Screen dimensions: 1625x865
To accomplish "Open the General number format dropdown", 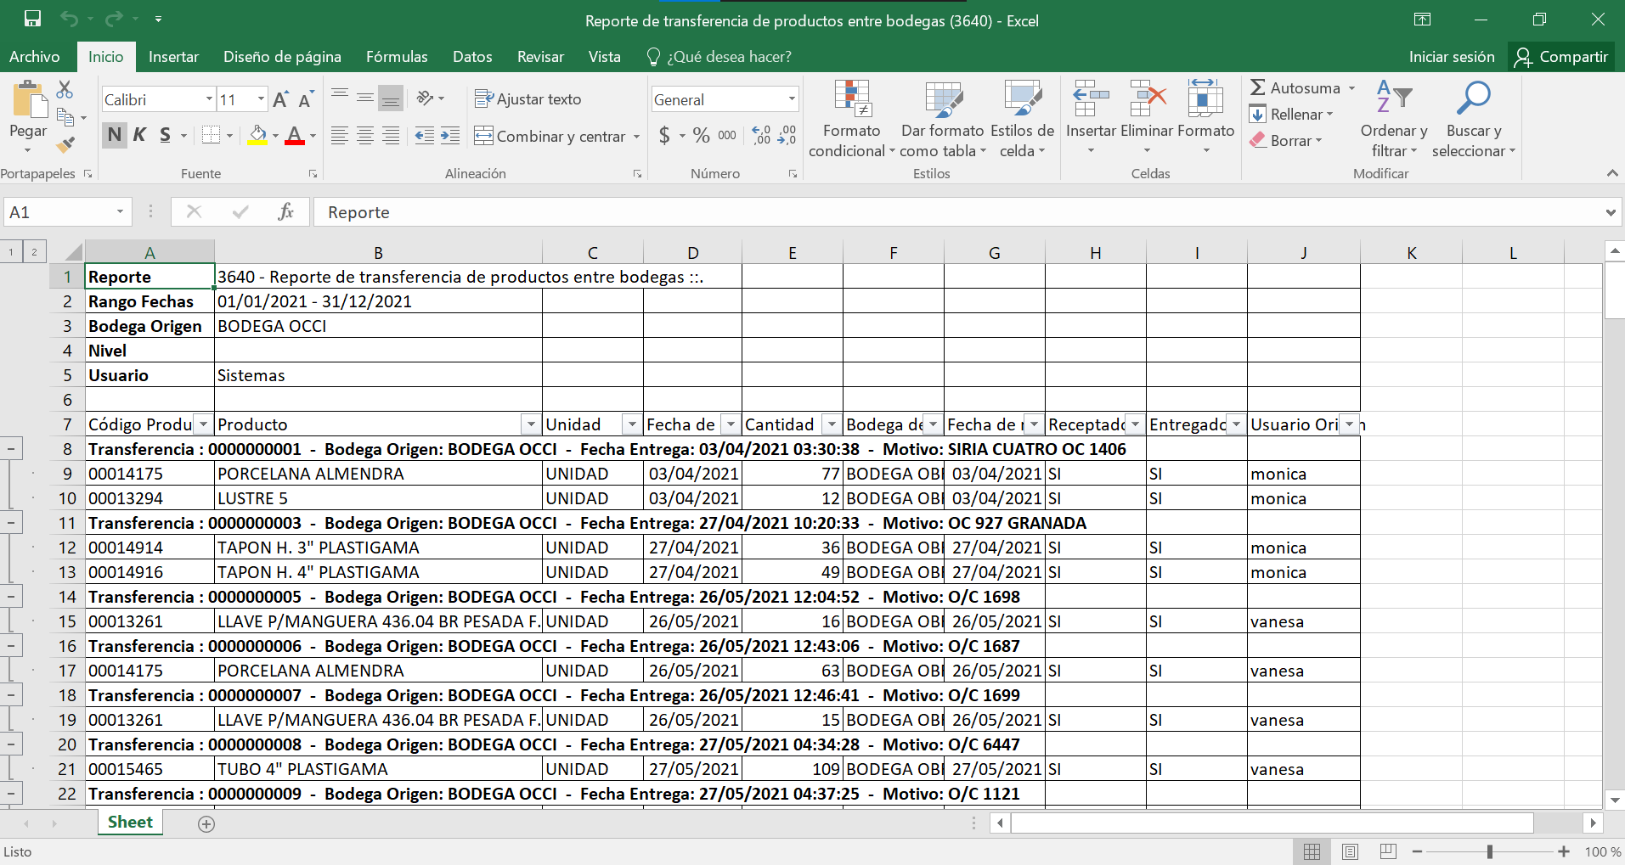I will 792,99.
